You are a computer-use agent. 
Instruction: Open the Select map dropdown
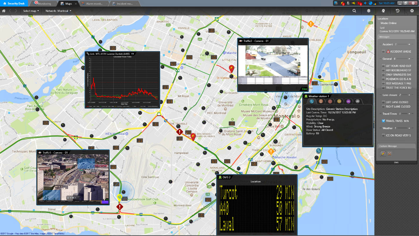point(30,11)
